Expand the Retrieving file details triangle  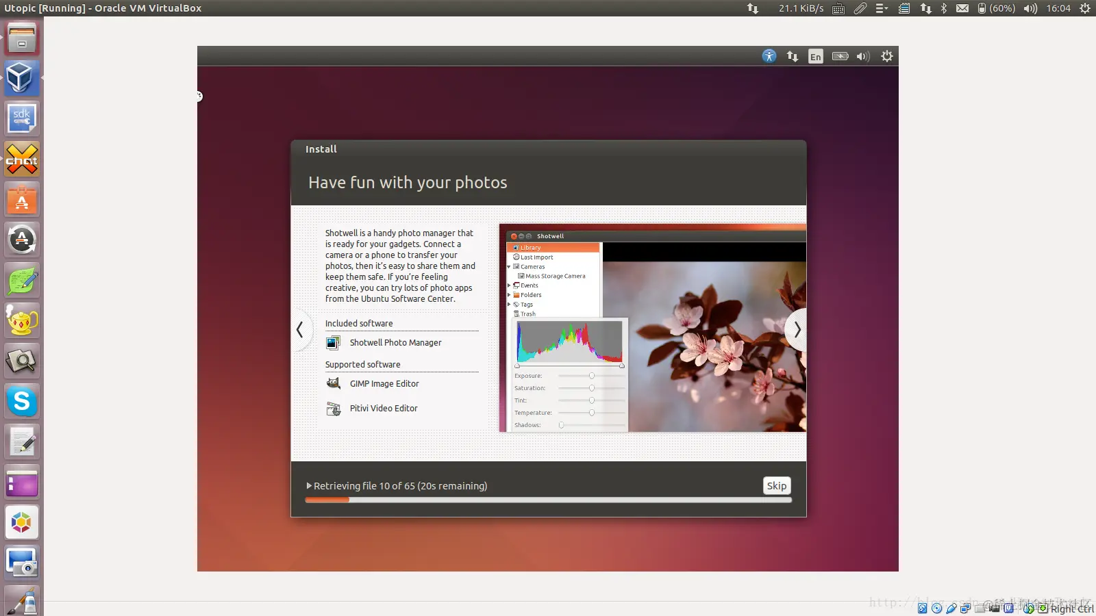309,486
